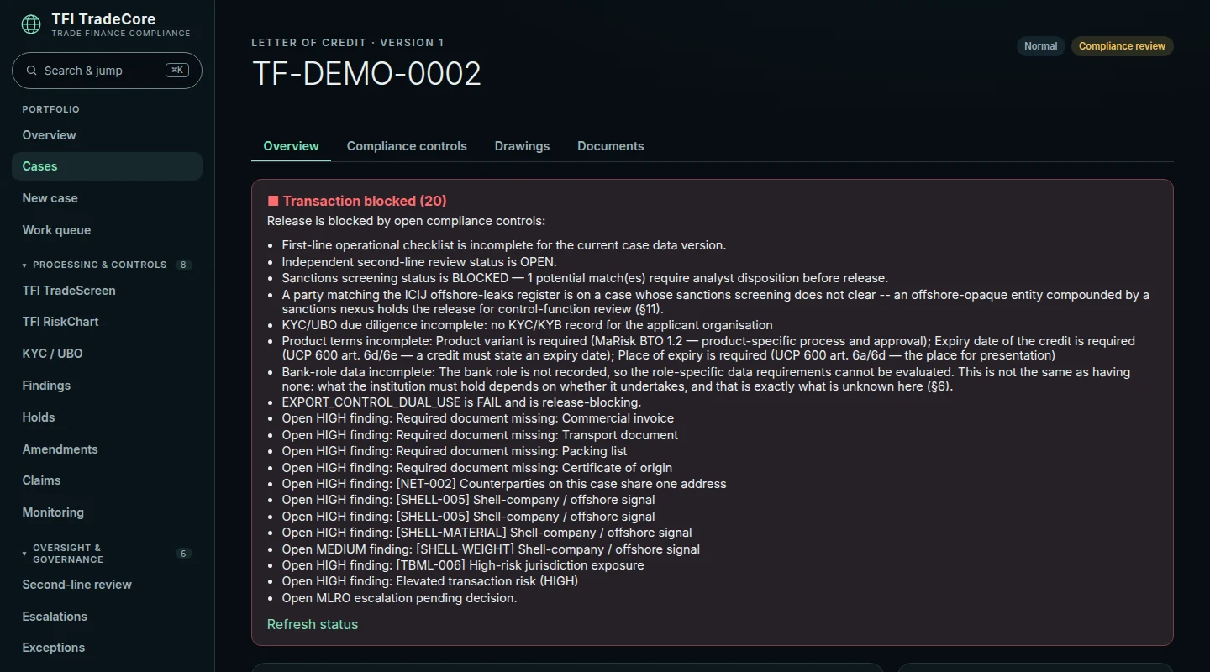Image resolution: width=1210 pixels, height=672 pixels.
Task: Click the ⌘K shortcut badge
Action: click(177, 71)
